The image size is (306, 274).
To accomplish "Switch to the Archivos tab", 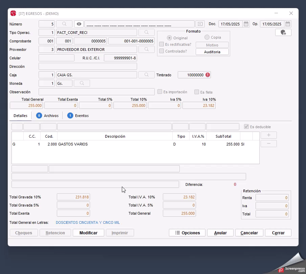I will coord(48,116).
